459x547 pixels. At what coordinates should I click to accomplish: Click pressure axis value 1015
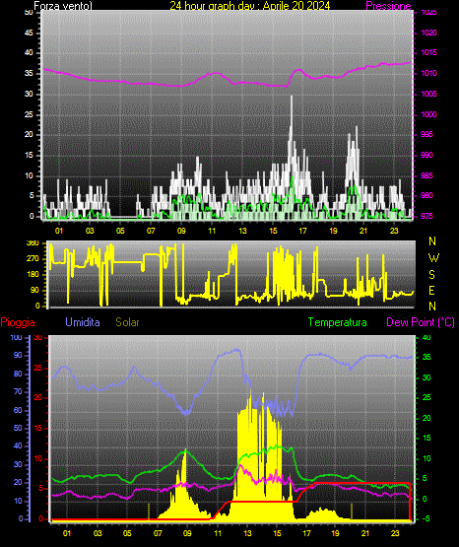click(428, 52)
